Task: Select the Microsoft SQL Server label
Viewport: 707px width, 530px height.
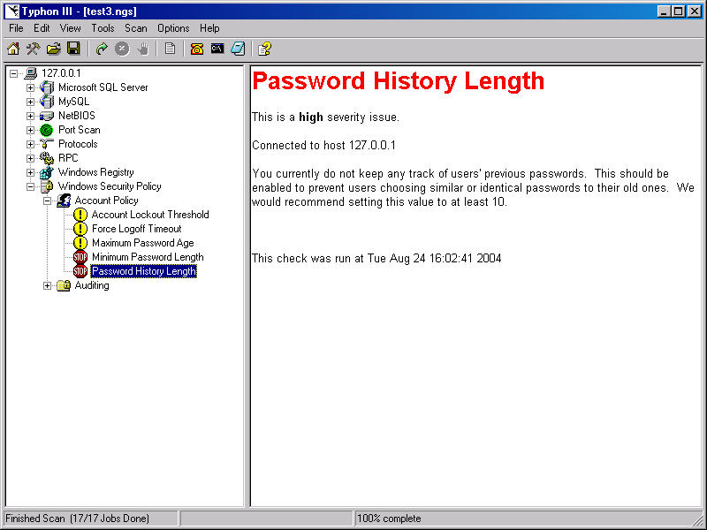Action: click(103, 87)
